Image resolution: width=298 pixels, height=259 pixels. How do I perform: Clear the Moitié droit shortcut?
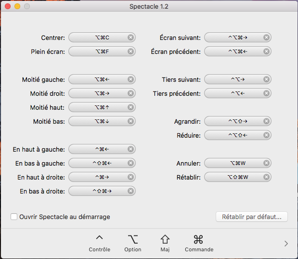click(x=130, y=93)
